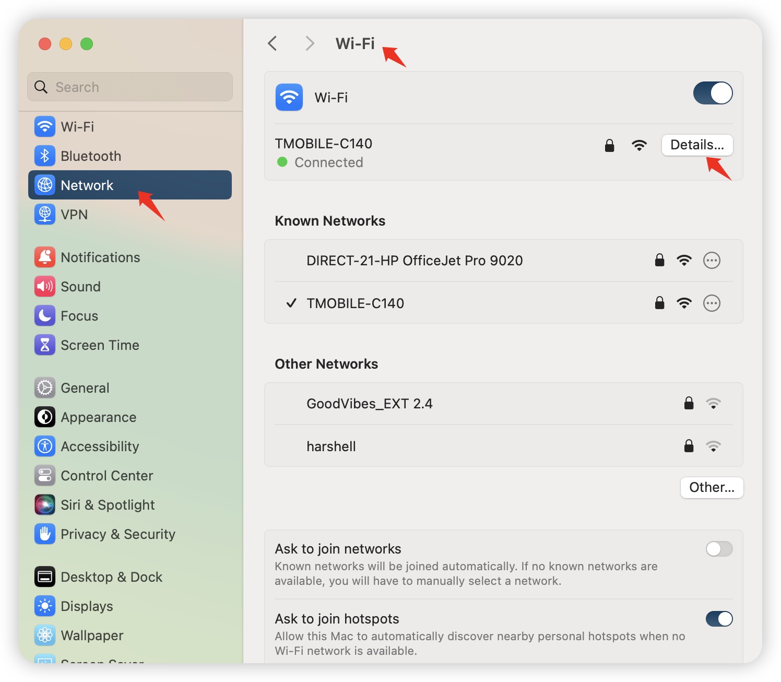Image resolution: width=781 pixels, height=682 pixels.
Task: Click the Known Networks heading
Action: click(x=330, y=221)
